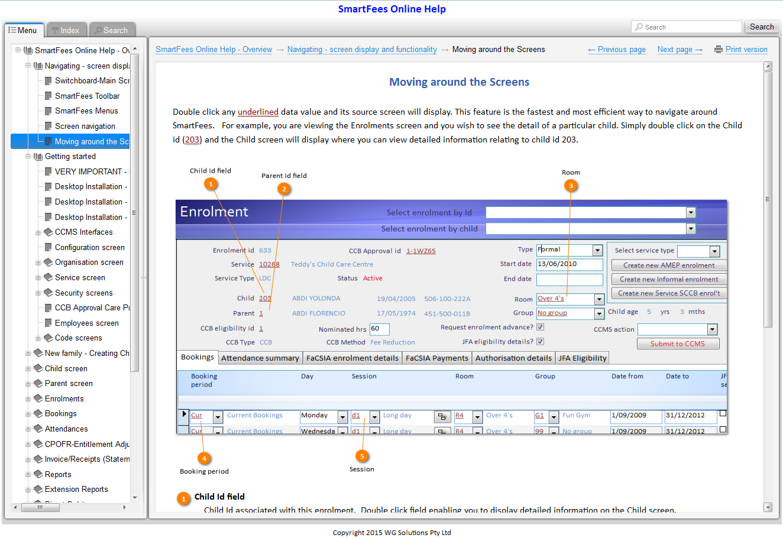Click the page icon beside CCB Approval Care
This screenshot has height=538, width=783.
pos(48,307)
